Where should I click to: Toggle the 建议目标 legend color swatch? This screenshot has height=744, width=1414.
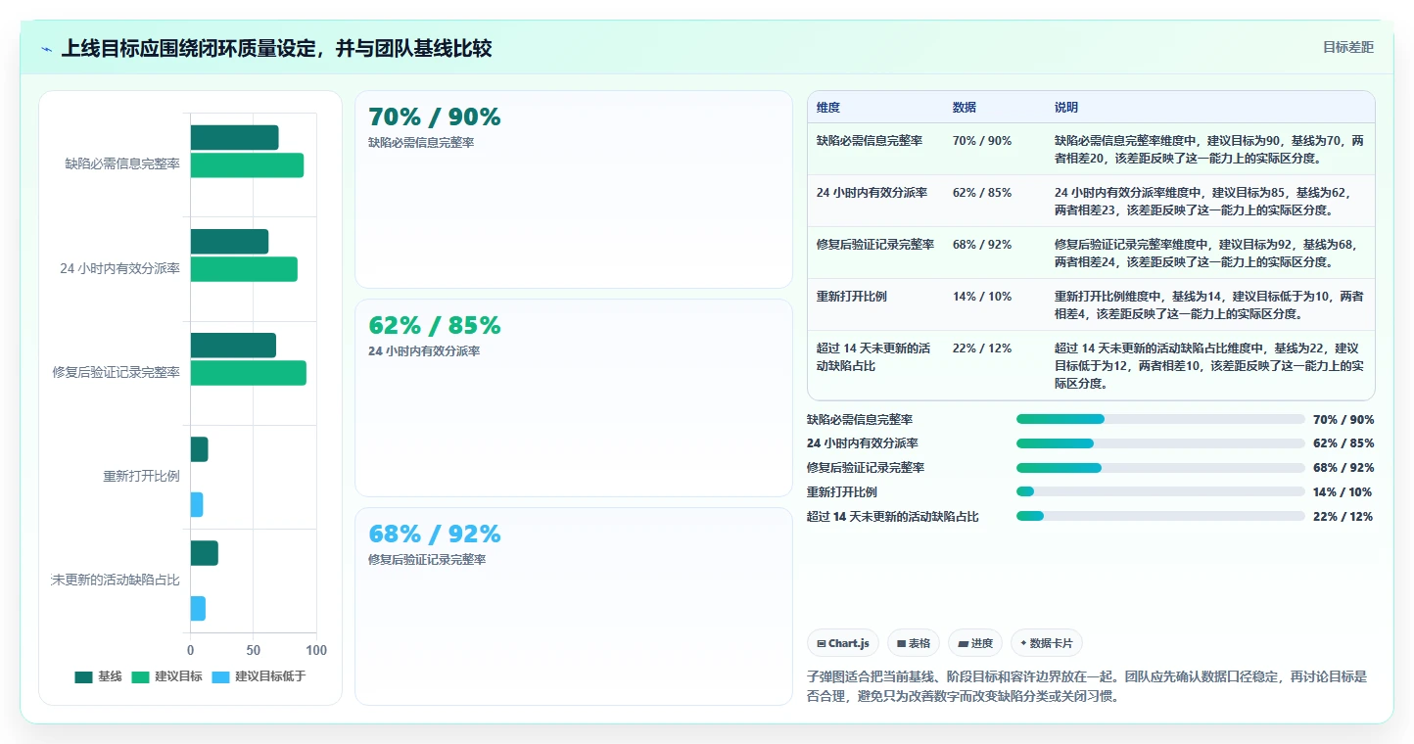pyautogui.click(x=140, y=676)
